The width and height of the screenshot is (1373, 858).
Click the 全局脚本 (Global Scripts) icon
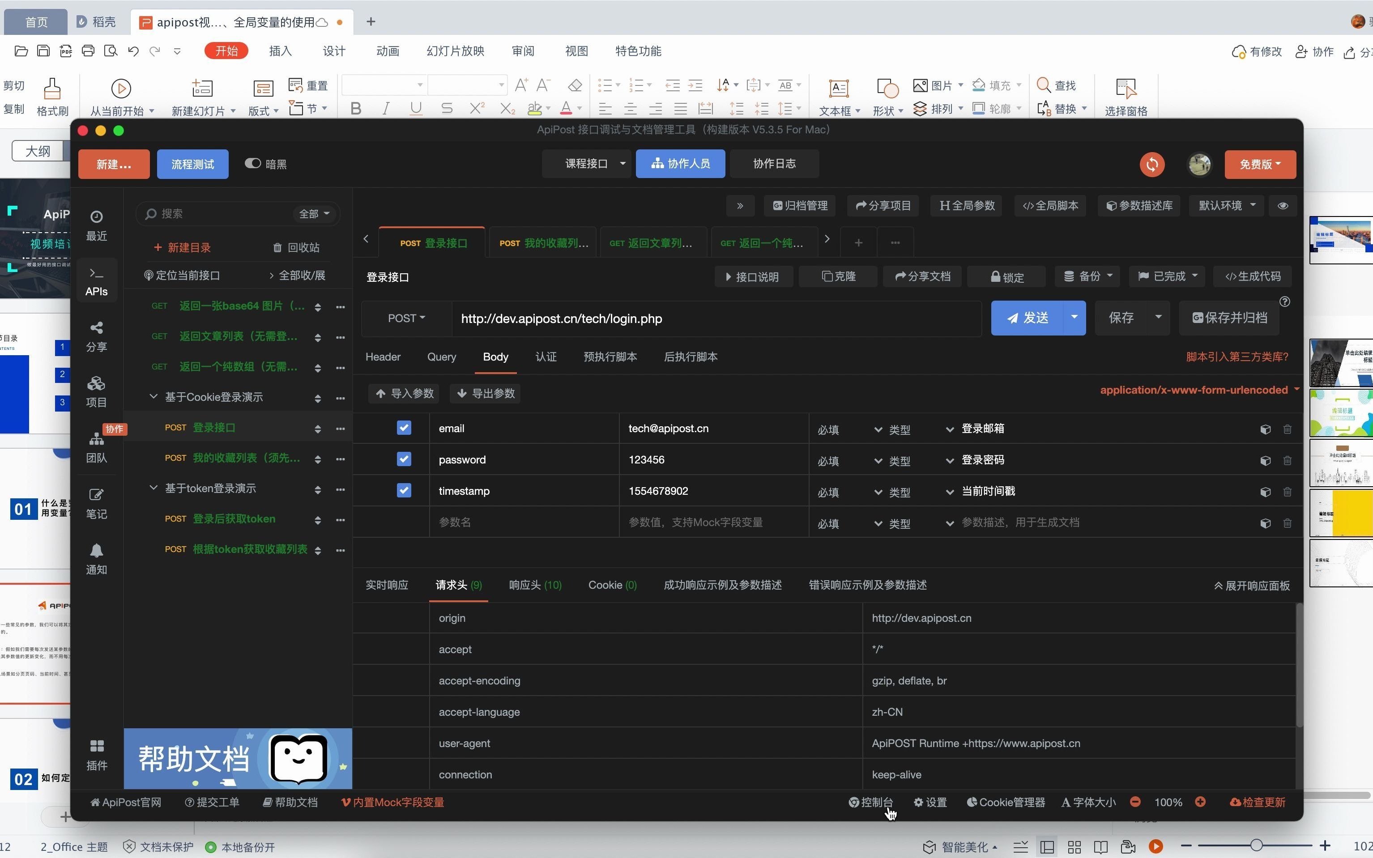point(1050,206)
